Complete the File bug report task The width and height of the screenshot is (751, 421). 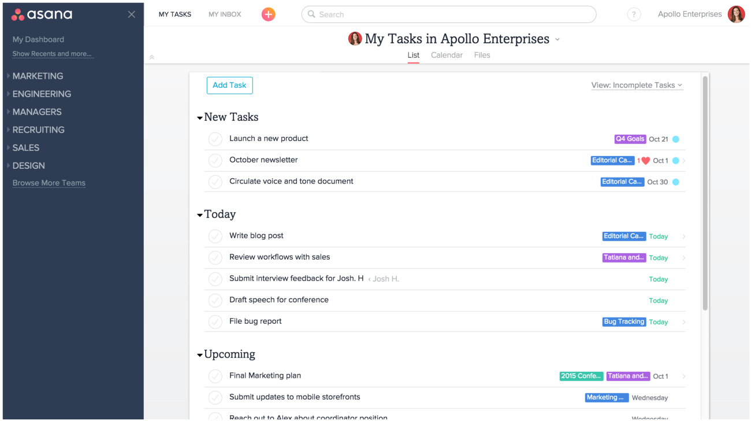pyautogui.click(x=215, y=322)
